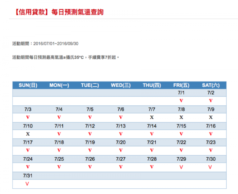Screen dimensions: 238x194
Task: Select the 7/19 date cell
Action: [x=90, y=142]
